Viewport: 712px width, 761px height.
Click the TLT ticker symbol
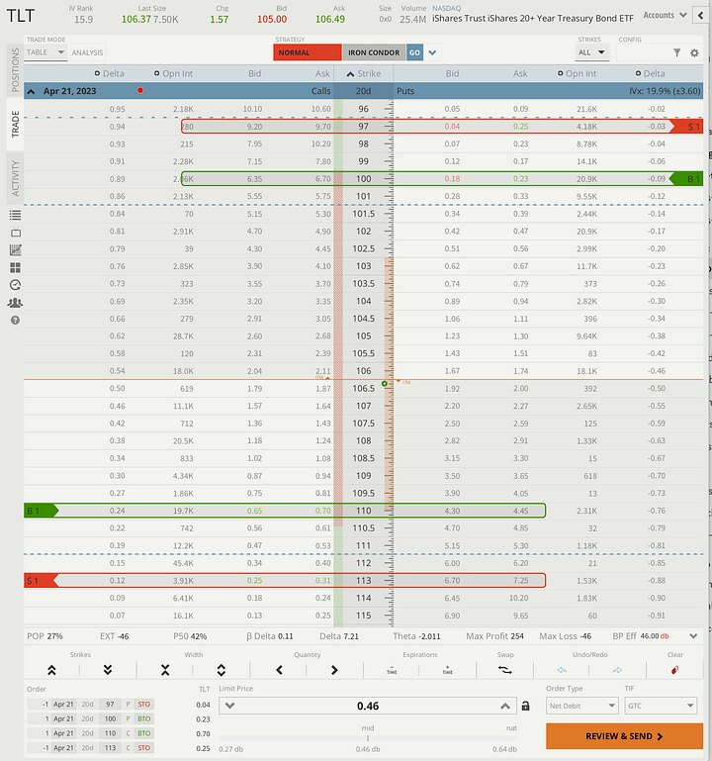point(21,16)
